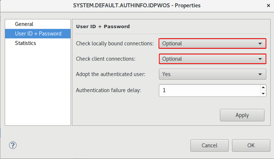Image resolution: width=274 pixels, height=159 pixels.
Task: Click the Optional value for client connections
Action: click(x=172, y=59)
